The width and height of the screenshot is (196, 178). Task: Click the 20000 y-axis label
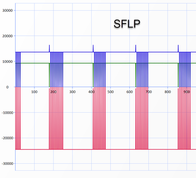coord(7,36)
